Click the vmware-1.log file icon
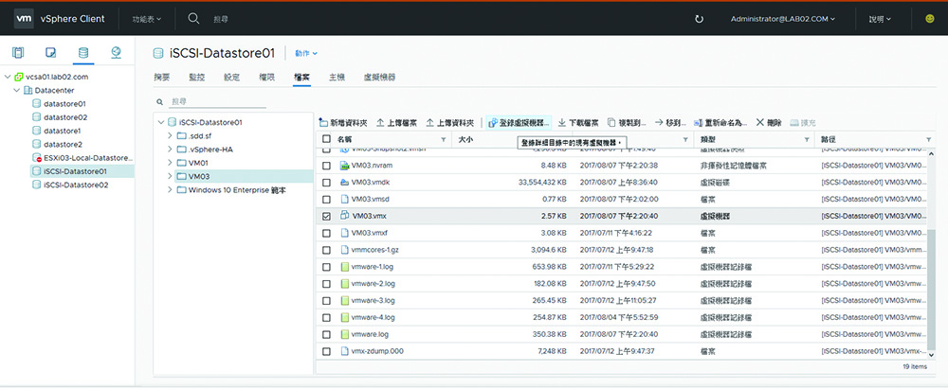The height and width of the screenshot is (389, 948). tap(345, 266)
